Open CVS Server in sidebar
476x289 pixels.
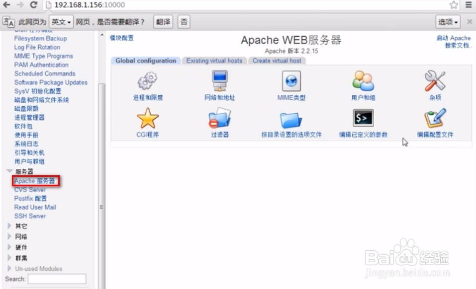pyautogui.click(x=30, y=190)
